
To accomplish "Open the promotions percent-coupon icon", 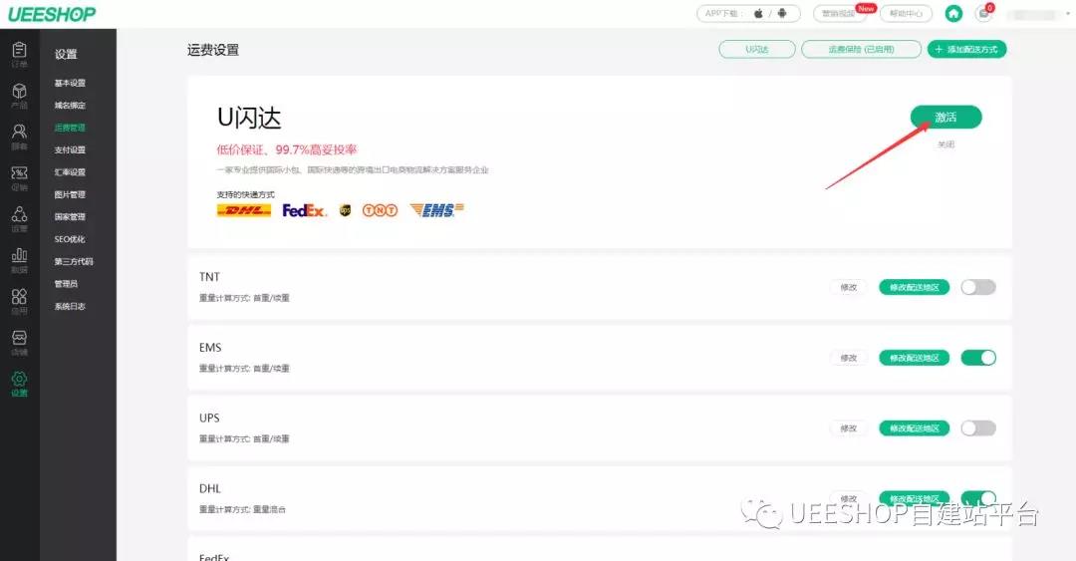I will point(19,172).
